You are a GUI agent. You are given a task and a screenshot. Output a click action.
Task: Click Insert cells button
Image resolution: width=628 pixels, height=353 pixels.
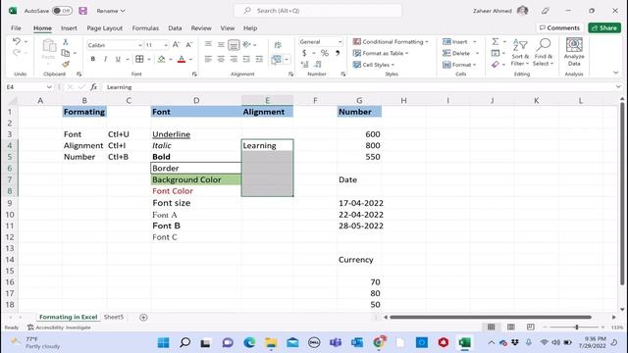[455, 41]
